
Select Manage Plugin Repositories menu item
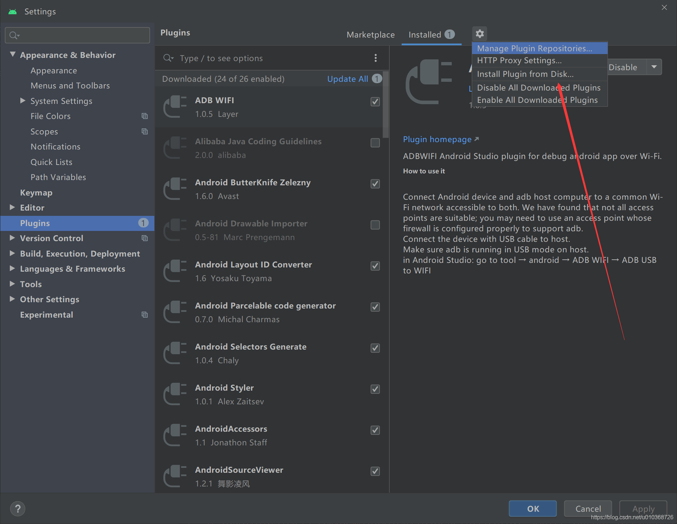[539, 48]
